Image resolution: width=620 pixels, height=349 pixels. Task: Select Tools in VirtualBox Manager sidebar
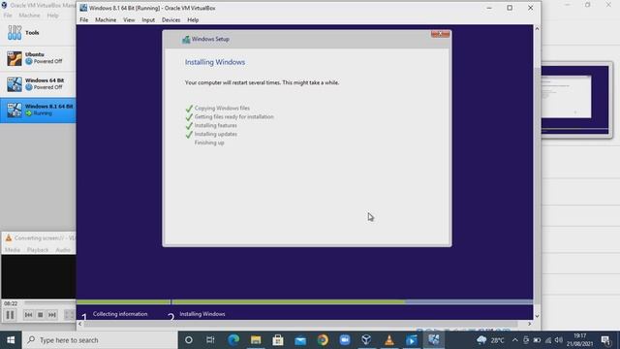pos(38,32)
